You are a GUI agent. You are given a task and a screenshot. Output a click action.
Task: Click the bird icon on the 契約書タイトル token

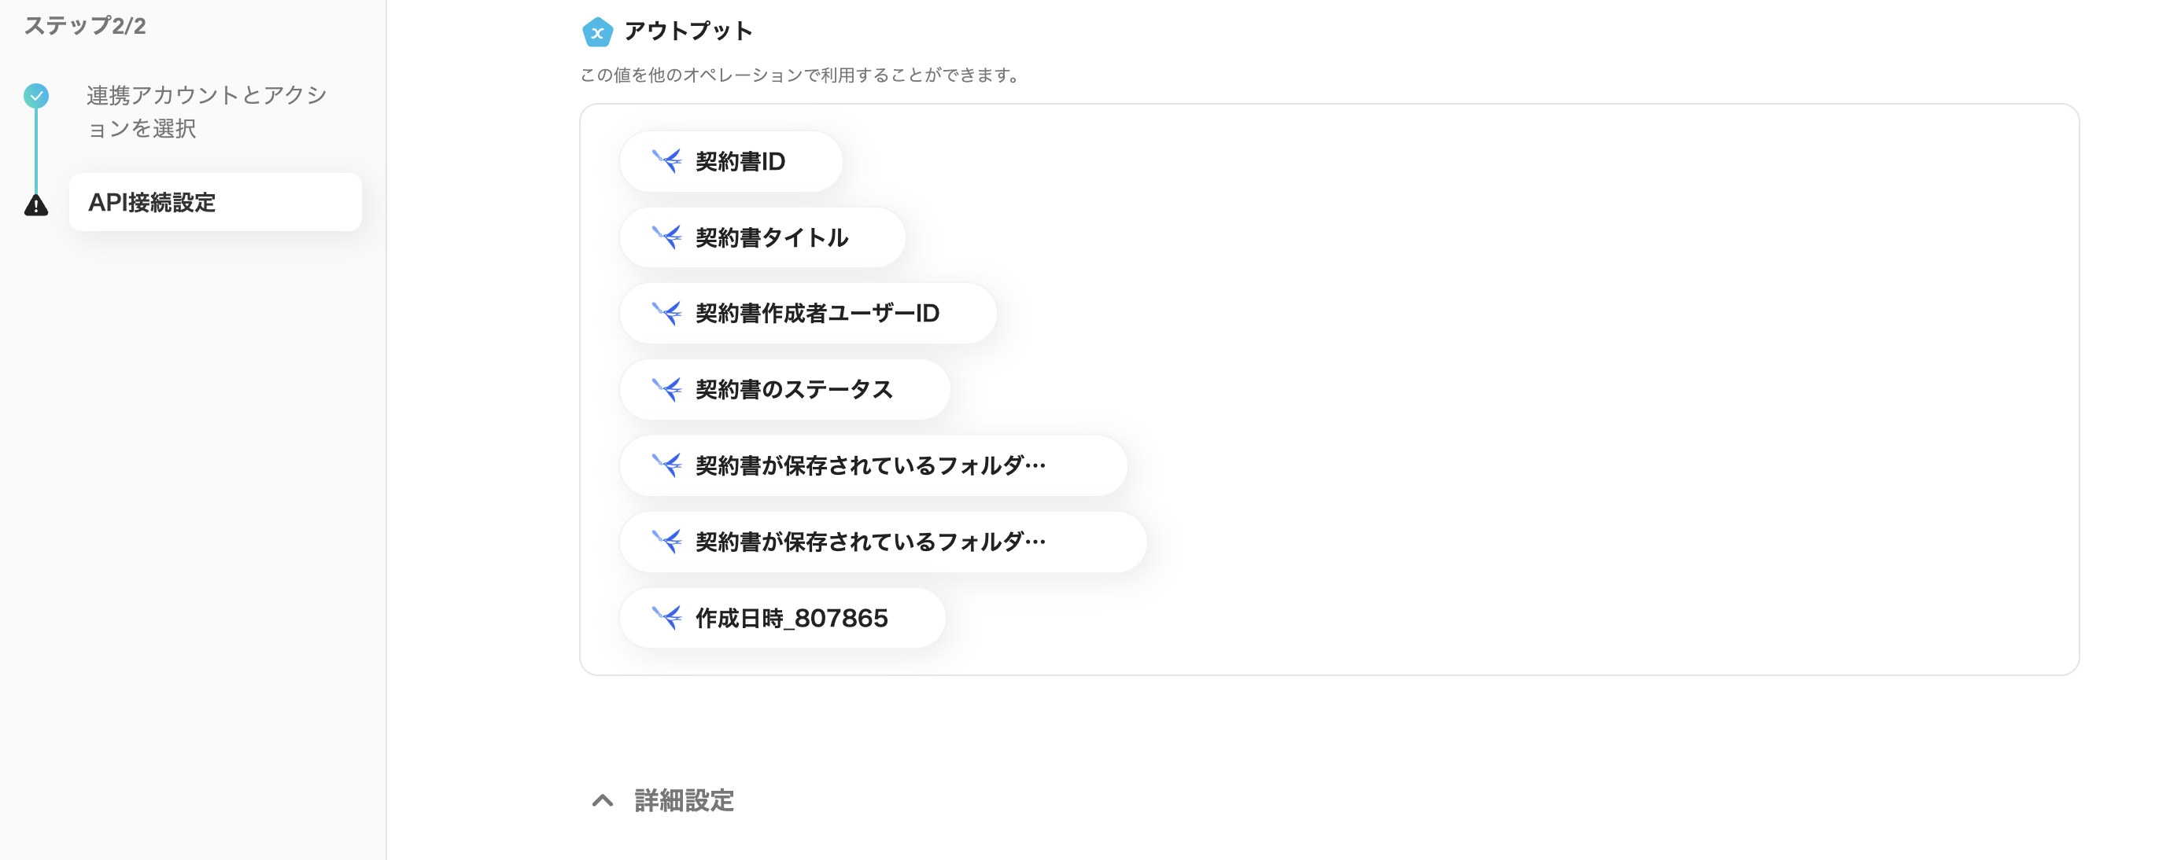pos(668,237)
